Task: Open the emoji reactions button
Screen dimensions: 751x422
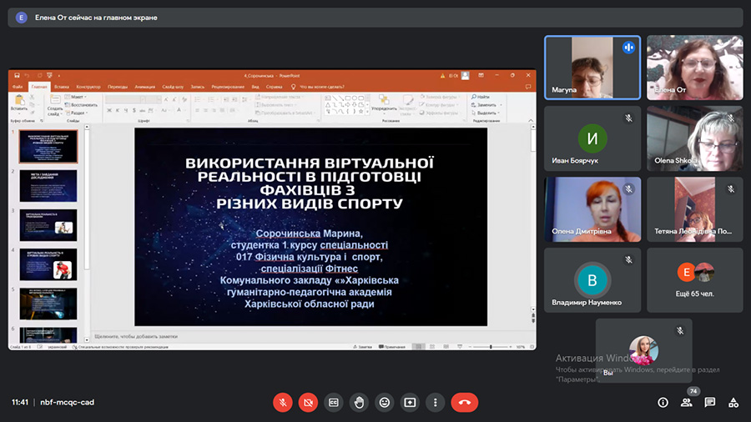Action: pyautogui.click(x=384, y=402)
